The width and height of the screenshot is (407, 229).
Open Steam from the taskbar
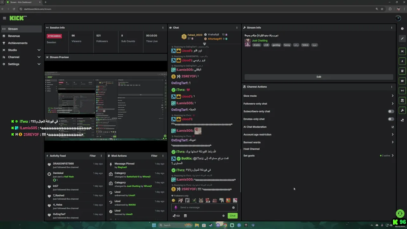211,225
